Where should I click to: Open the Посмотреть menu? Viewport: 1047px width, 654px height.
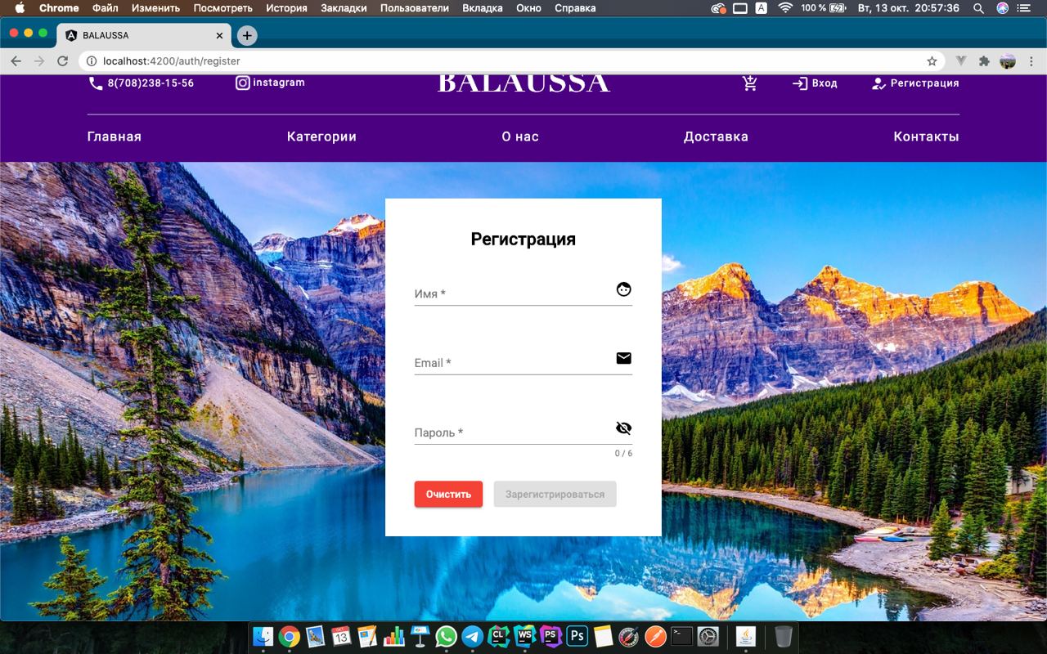tap(223, 8)
